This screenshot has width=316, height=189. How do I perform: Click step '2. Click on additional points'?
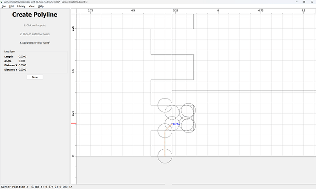coord(35,34)
